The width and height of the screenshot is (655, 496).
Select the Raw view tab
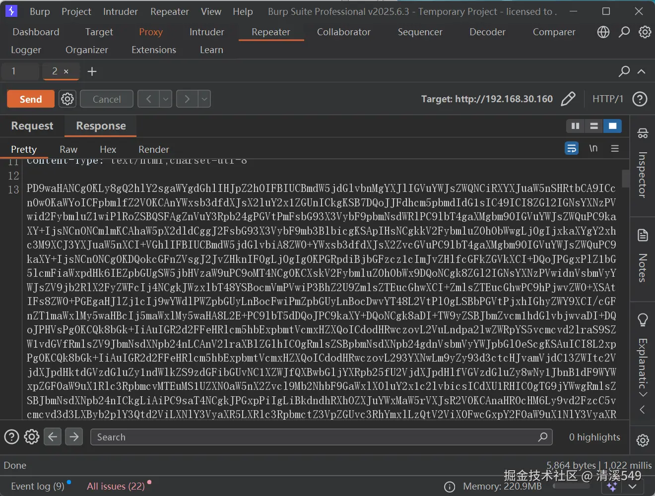pos(68,149)
